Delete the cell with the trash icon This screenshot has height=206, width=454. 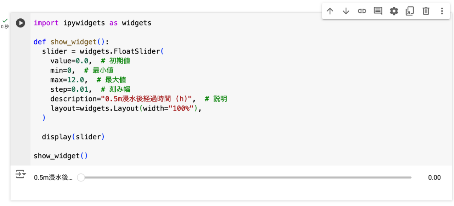point(426,11)
